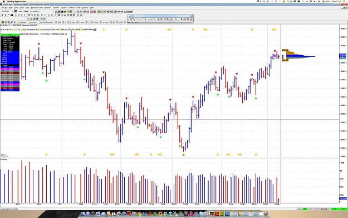Screen dimensions: 348x218
Task: Open the Support menu
Action: point(63,8)
